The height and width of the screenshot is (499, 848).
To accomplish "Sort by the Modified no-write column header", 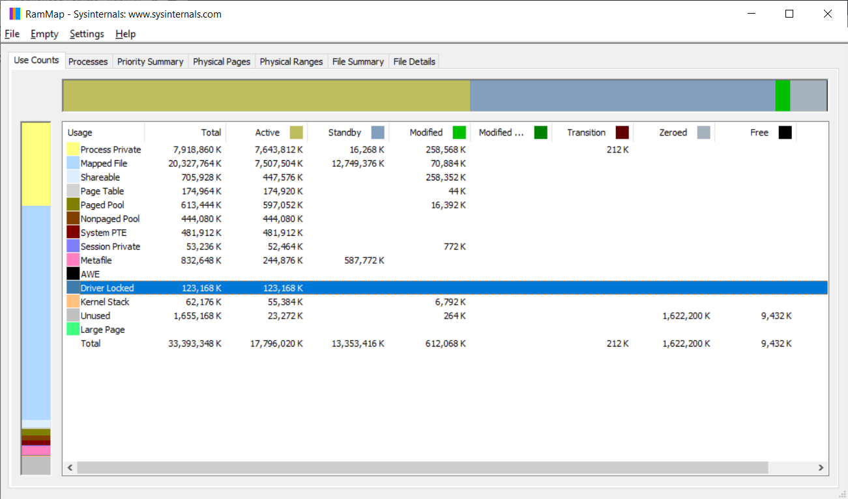I will coord(511,132).
